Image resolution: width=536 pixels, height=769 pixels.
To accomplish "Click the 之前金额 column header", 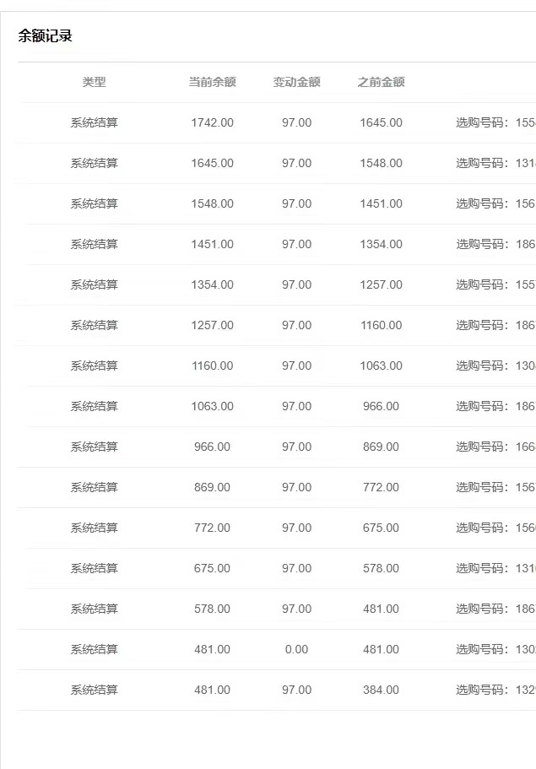I will click(x=381, y=82).
